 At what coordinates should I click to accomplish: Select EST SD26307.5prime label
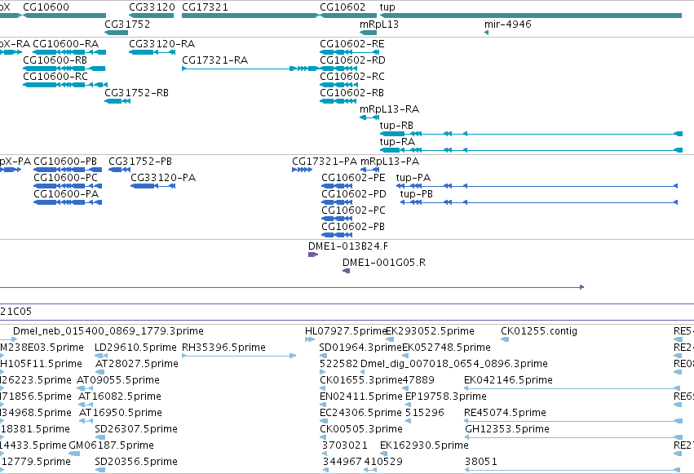coord(136,429)
